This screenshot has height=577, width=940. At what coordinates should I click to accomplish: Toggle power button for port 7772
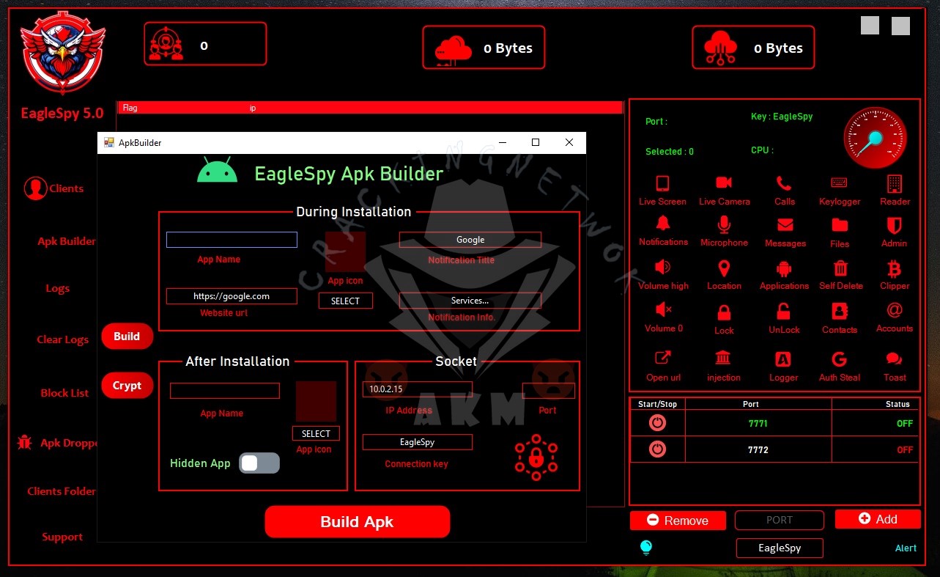tap(657, 449)
